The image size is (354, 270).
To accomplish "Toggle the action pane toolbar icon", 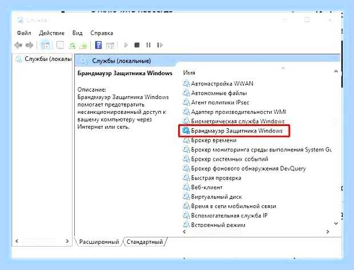I will [110, 46].
